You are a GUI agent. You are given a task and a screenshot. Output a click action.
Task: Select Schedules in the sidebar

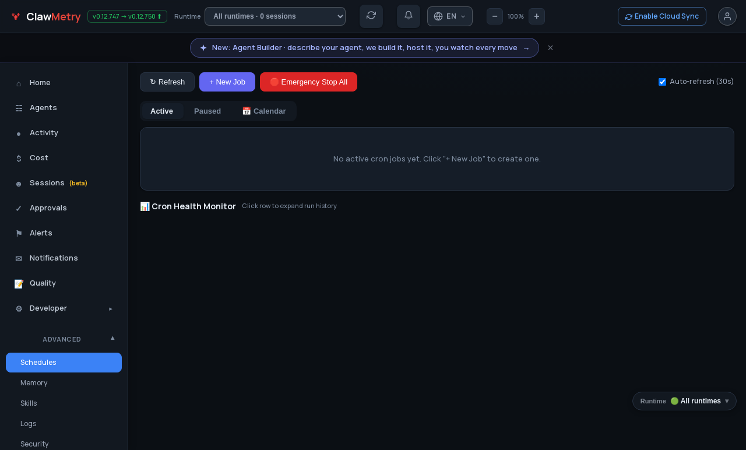pos(64,363)
